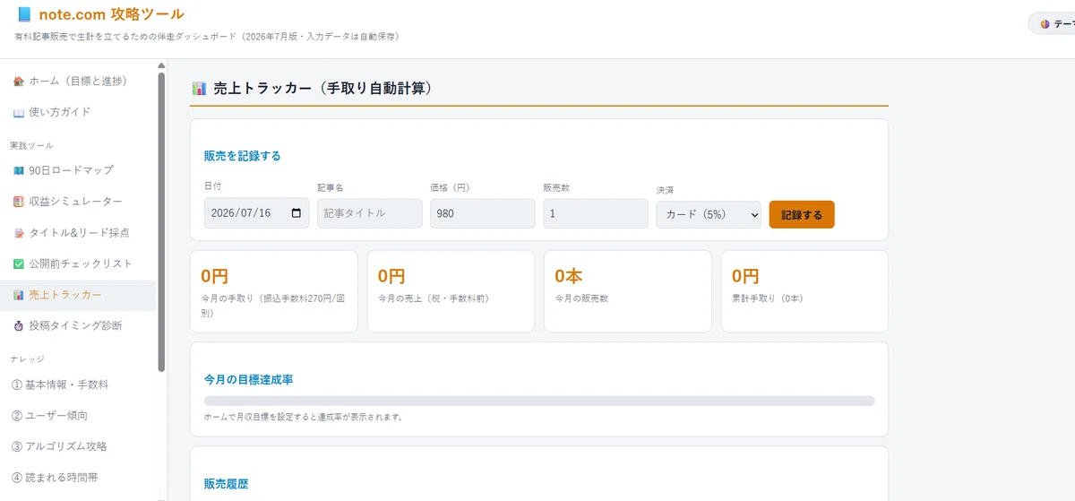The height and width of the screenshot is (501, 1075).
Task: Click the sidebar scrollbar thumb
Action: 161,221
